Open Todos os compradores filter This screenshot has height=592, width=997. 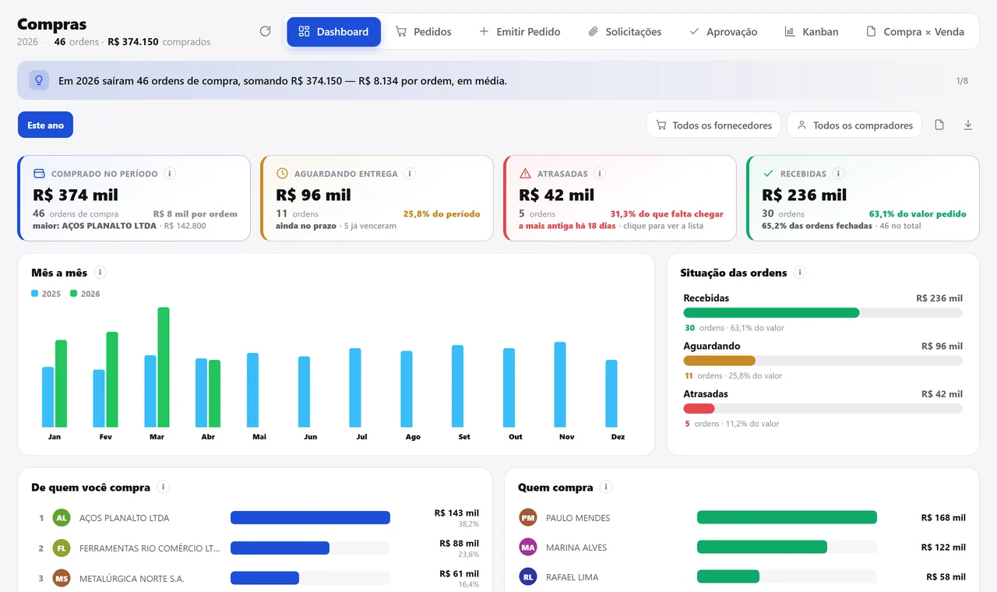pyautogui.click(x=854, y=125)
